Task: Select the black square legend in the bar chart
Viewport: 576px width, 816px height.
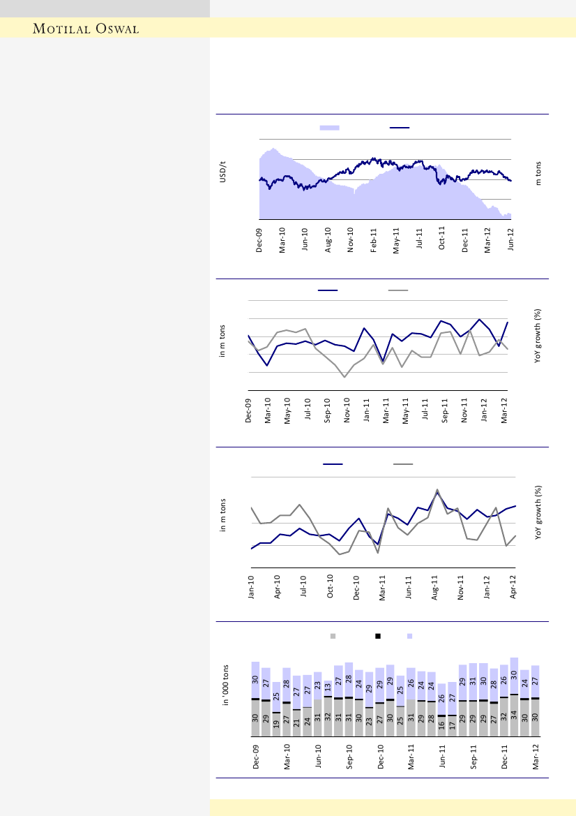Action: click(x=378, y=636)
